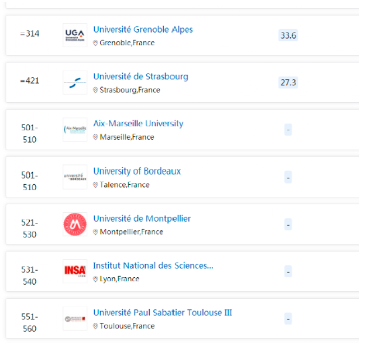Click the location pin next to Grenoble,France

(95, 43)
